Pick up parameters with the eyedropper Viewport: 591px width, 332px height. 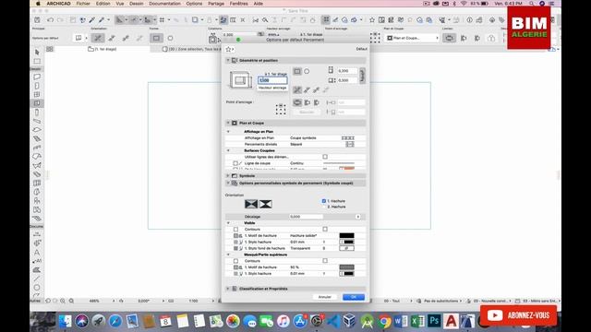pyautogui.click(x=92, y=20)
